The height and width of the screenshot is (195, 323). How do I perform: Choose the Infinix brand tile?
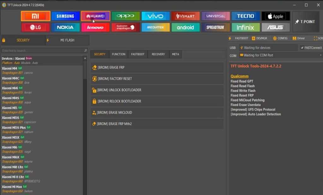click(245, 27)
